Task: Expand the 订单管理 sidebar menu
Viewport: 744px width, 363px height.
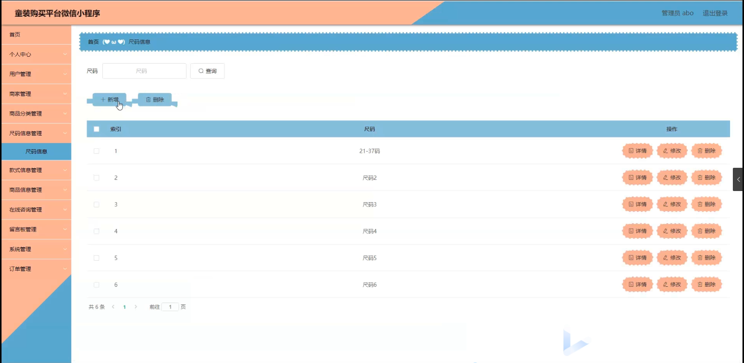Action: [x=36, y=269]
